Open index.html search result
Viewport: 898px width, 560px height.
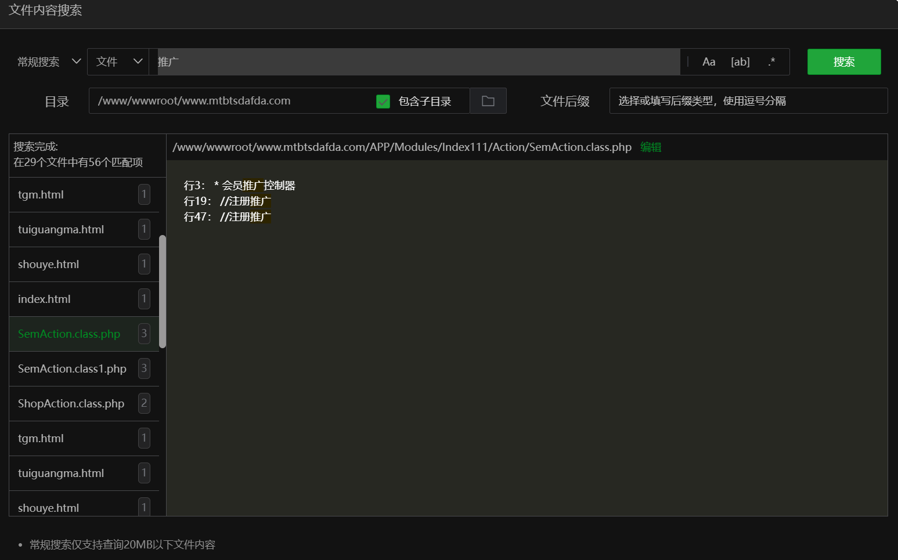[x=44, y=299]
